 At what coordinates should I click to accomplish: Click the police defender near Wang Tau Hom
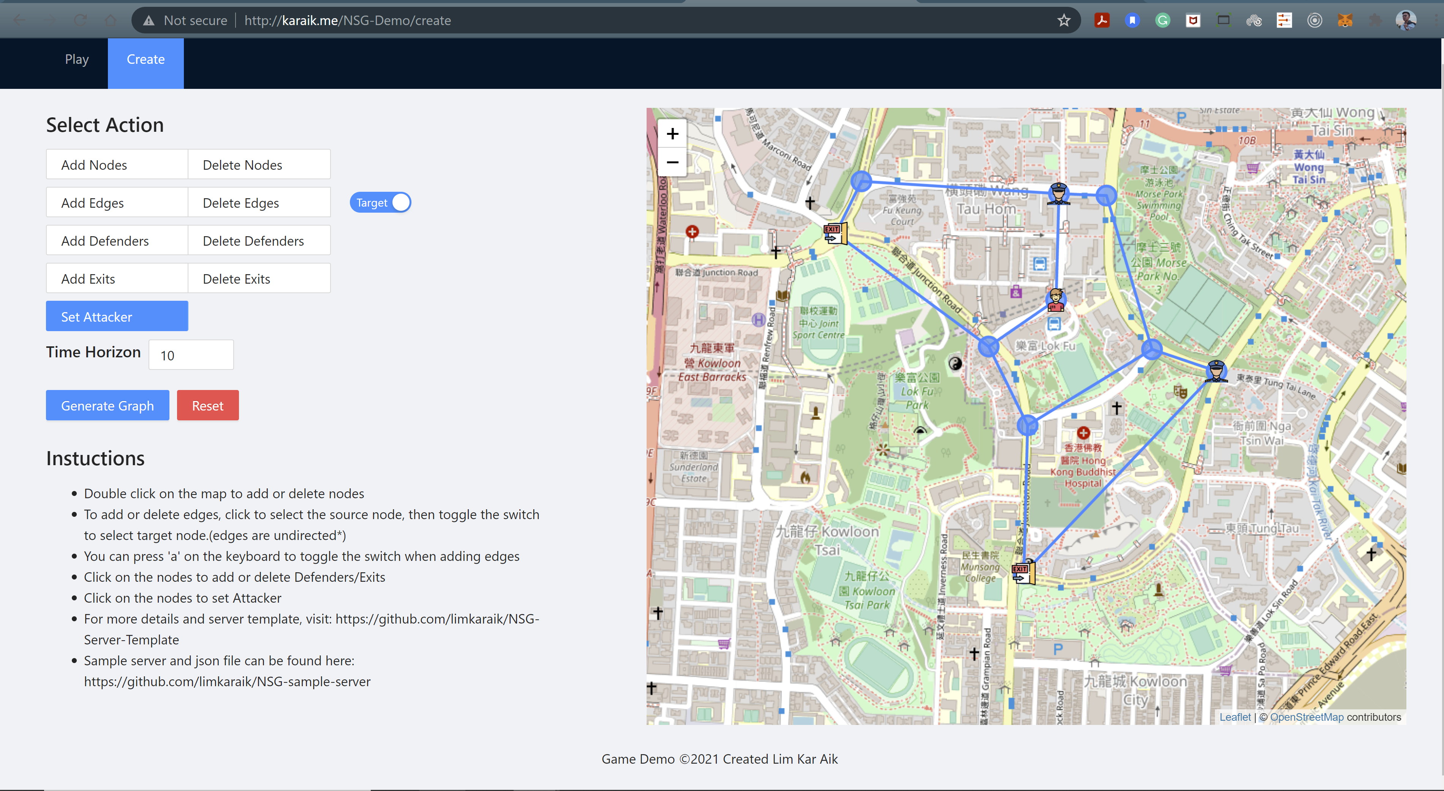pyautogui.click(x=1058, y=194)
